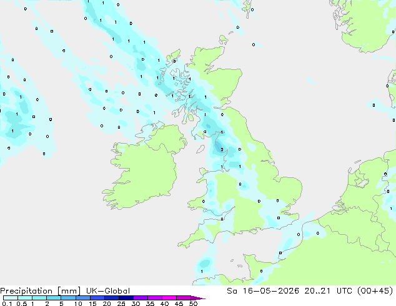Pick the 15–20 mm legend color swatch

pyautogui.click(x=97, y=298)
